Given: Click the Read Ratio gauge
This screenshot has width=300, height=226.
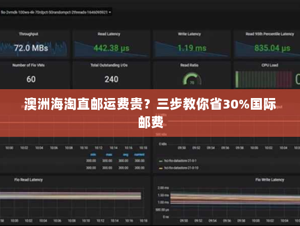Looking at the screenshot, I should pyautogui.click(x=192, y=79).
